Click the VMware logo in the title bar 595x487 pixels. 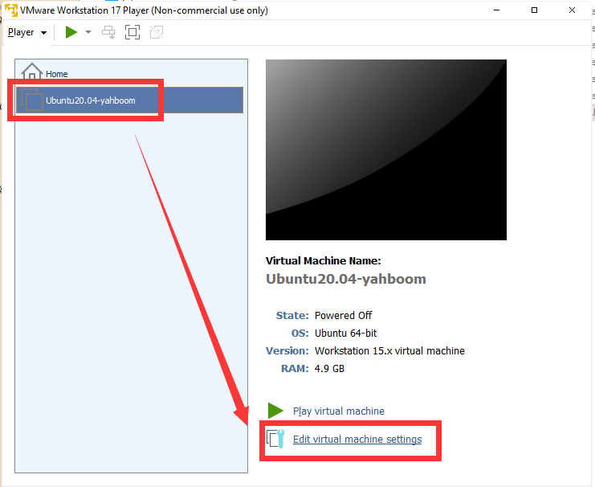click(x=11, y=10)
